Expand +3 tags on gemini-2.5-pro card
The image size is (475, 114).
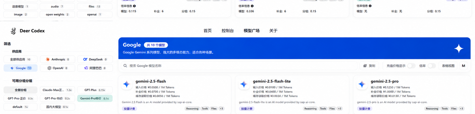461,109
